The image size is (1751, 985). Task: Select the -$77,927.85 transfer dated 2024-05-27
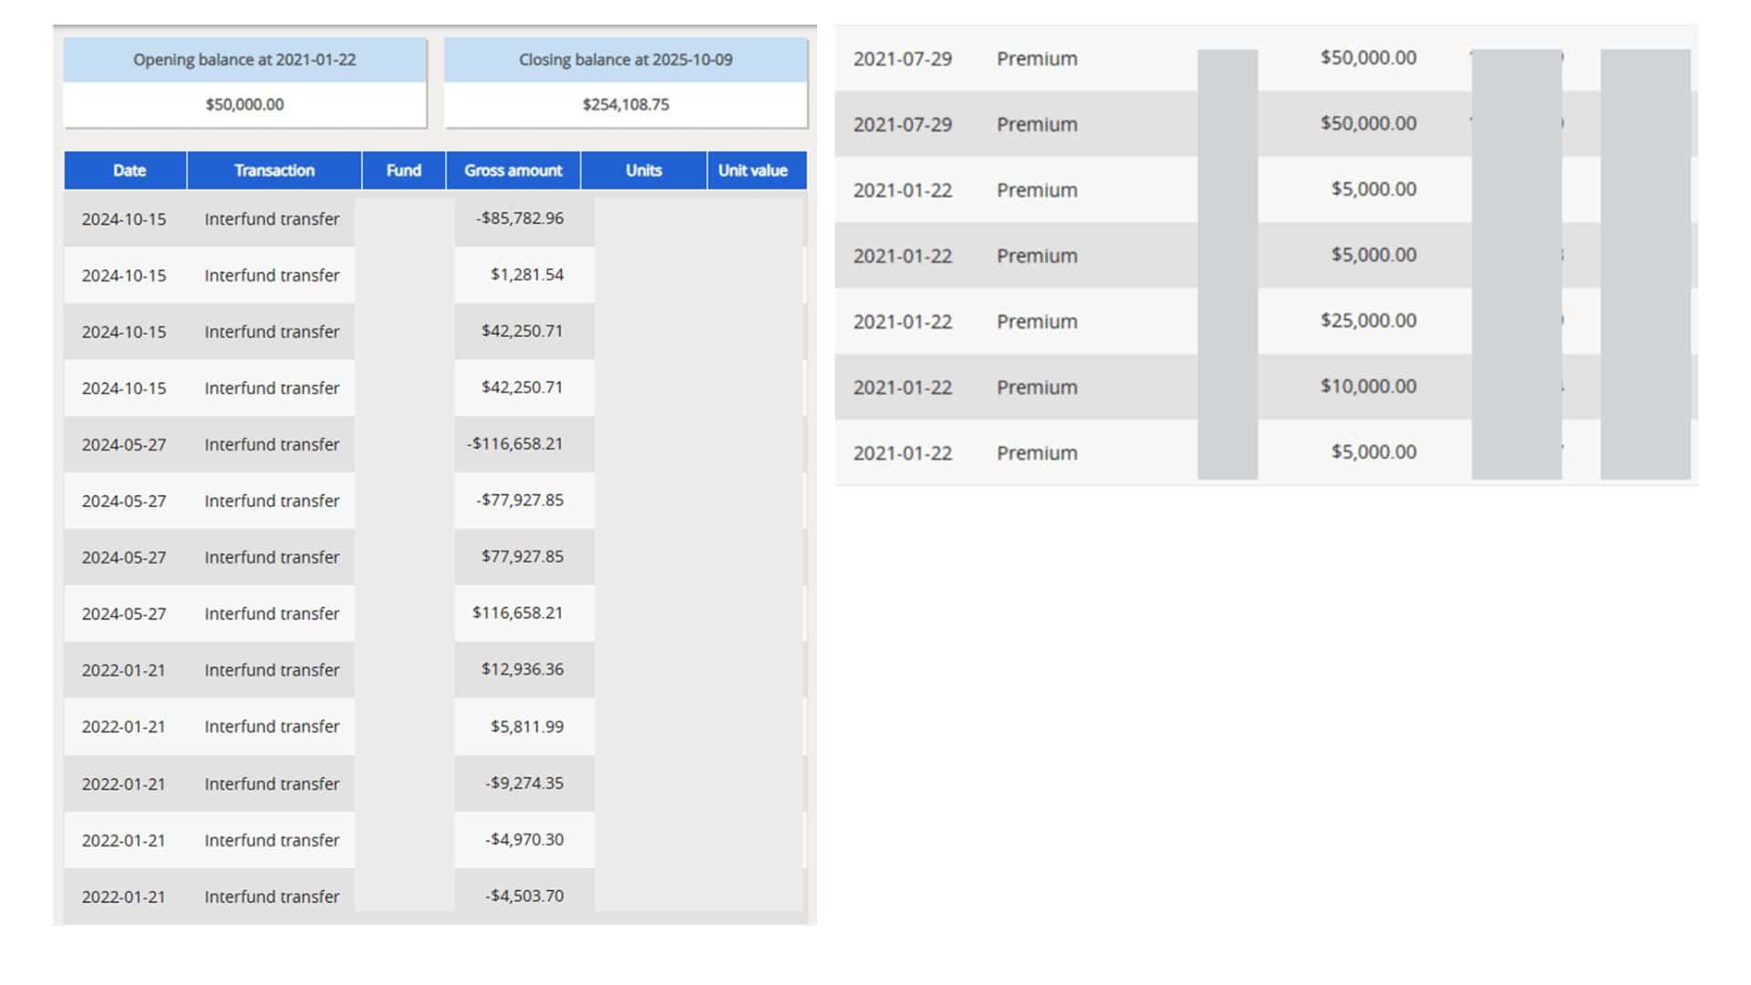coord(520,501)
